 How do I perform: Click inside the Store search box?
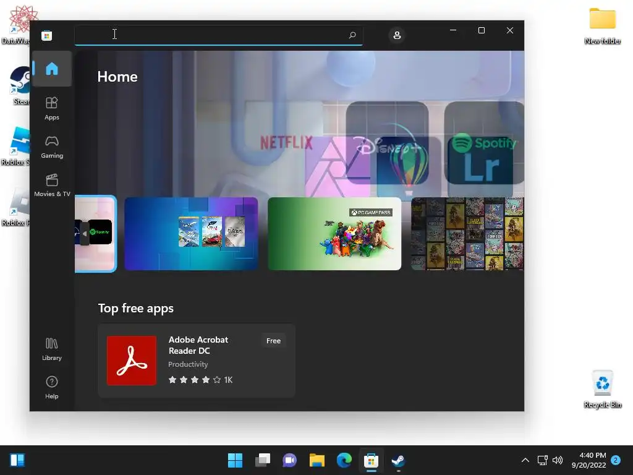pyautogui.click(x=218, y=35)
